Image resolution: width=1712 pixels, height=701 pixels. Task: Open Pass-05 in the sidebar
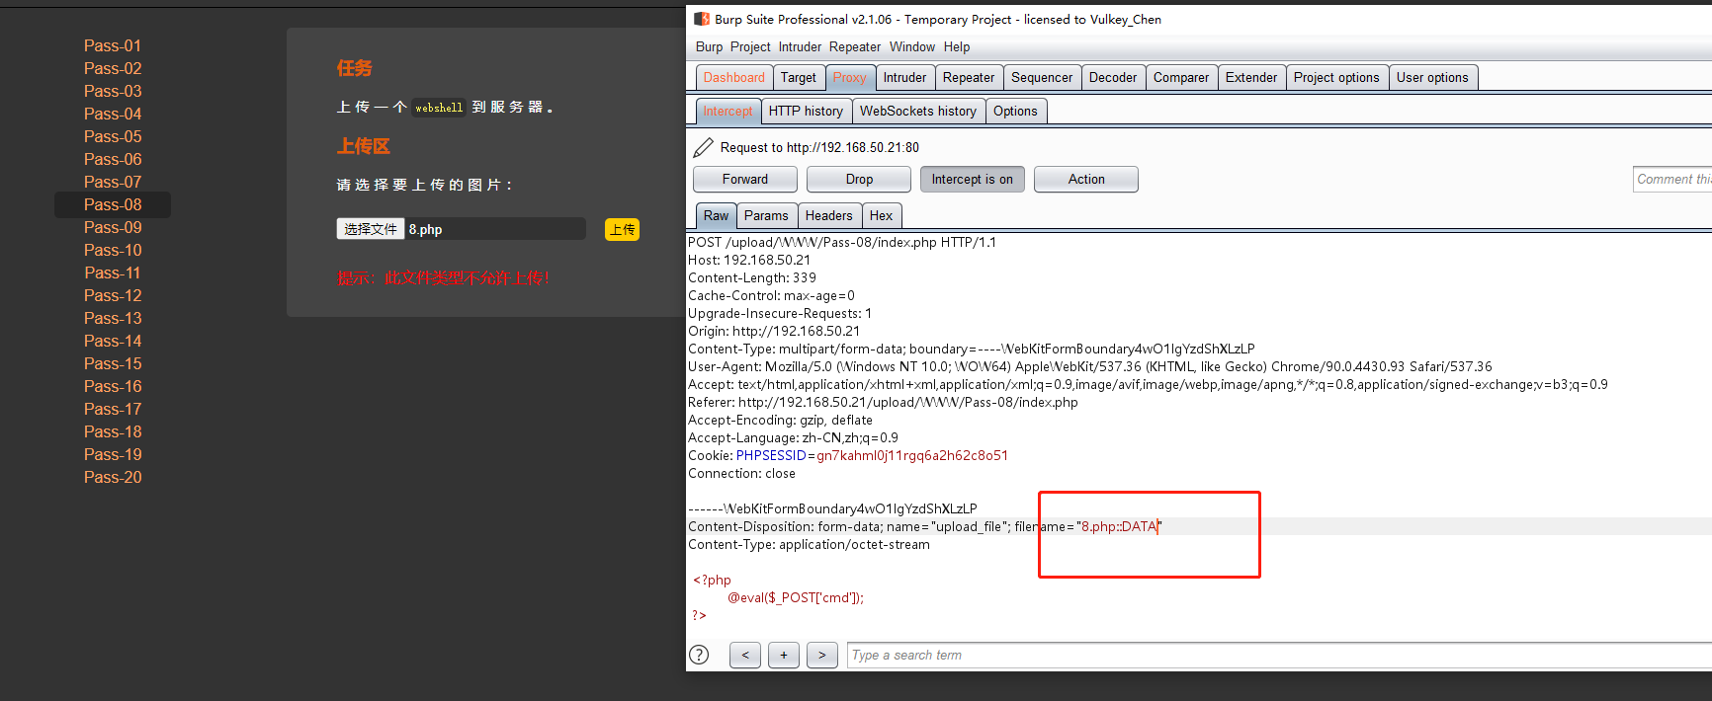113,136
